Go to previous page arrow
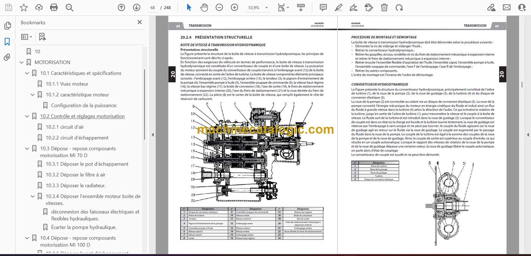The height and width of the screenshot is (256, 531). [121, 7]
